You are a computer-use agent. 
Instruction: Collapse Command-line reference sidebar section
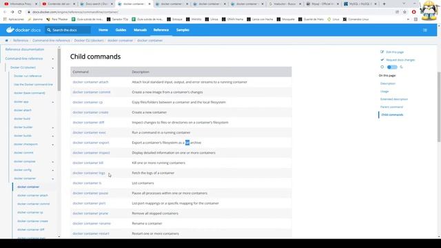[53, 59]
